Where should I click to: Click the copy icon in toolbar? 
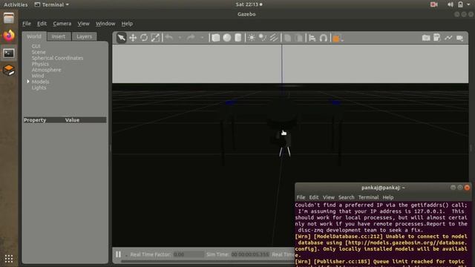288,38
